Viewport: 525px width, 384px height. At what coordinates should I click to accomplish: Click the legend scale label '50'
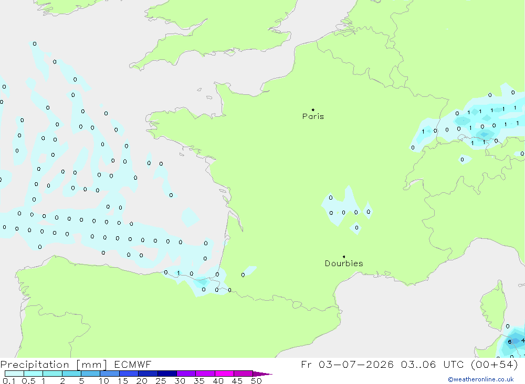pyautogui.click(x=257, y=381)
